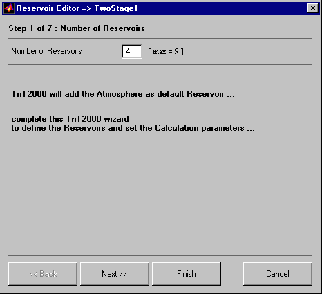This screenshot has height=294, width=322.
Task: Click the separator line above the wizard buttons
Action: [160, 255]
